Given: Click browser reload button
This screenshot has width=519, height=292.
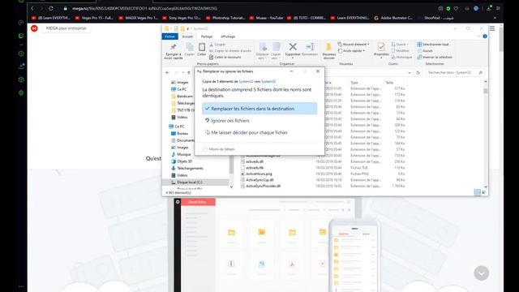Looking at the screenshot, I should [51, 8].
